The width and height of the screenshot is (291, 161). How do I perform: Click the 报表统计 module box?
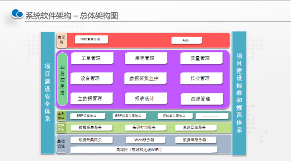[x=145, y=99]
